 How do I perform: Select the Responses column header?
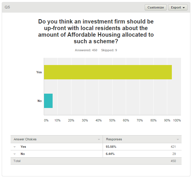[x=114, y=139]
